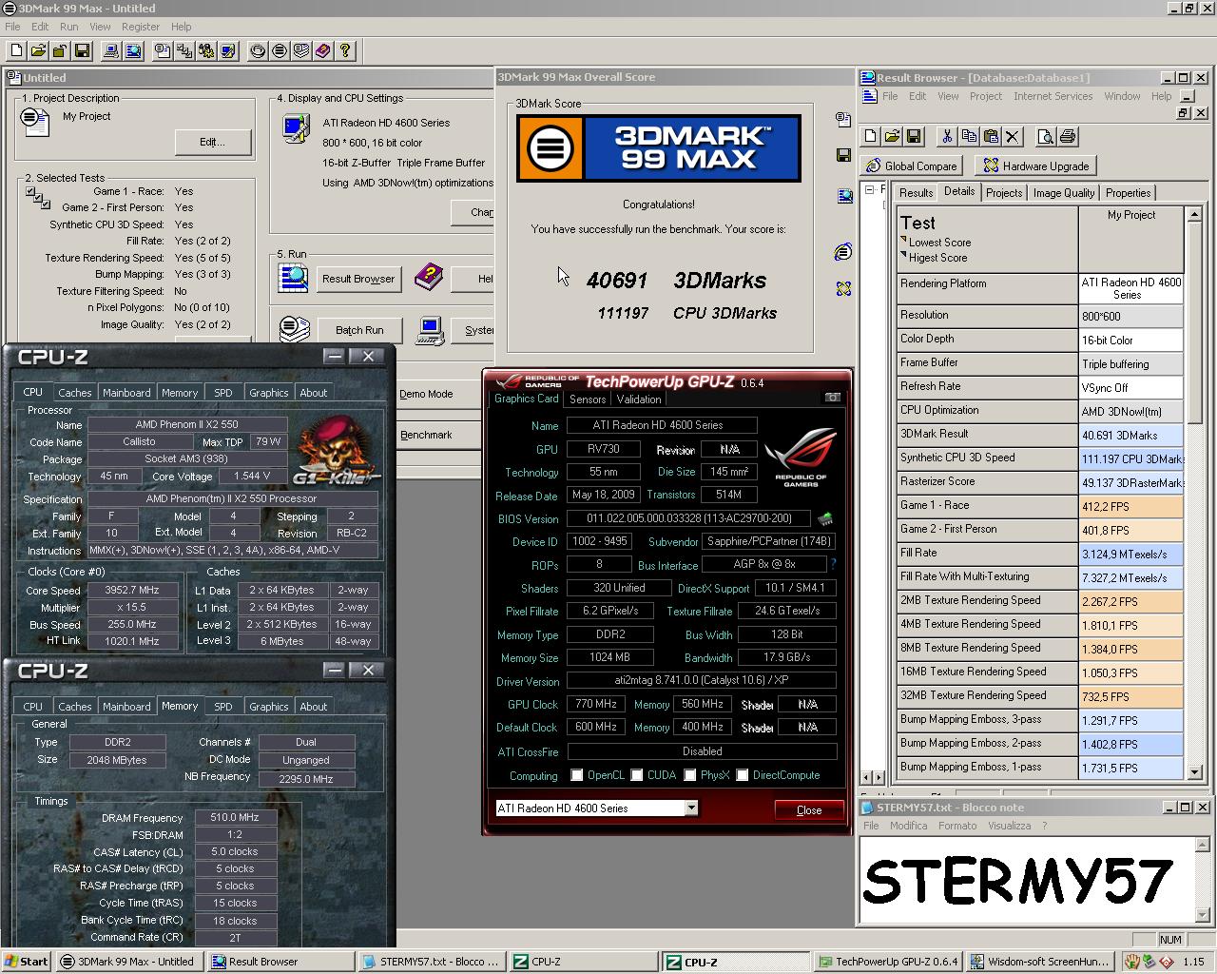The image size is (1217, 974).
Task: Click the Print icon in Result Browser toolbar
Action: coord(1067,137)
